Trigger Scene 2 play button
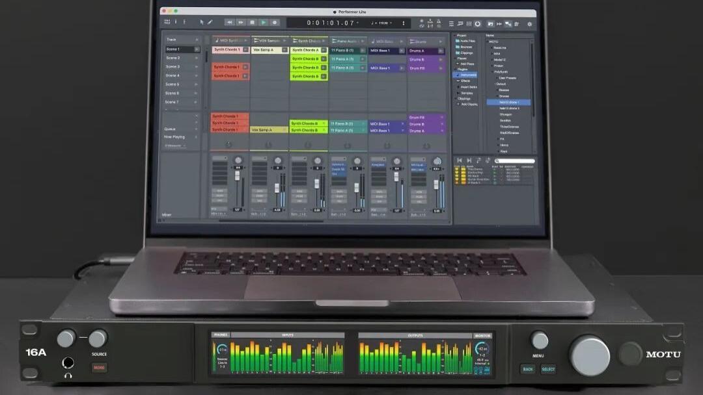The image size is (703, 395). coord(197,58)
